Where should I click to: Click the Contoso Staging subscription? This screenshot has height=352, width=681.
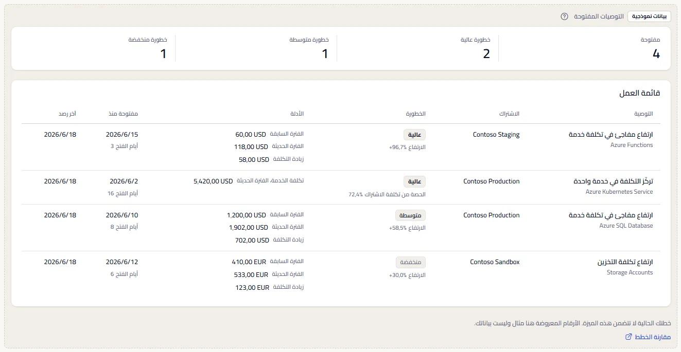tap(496, 135)
